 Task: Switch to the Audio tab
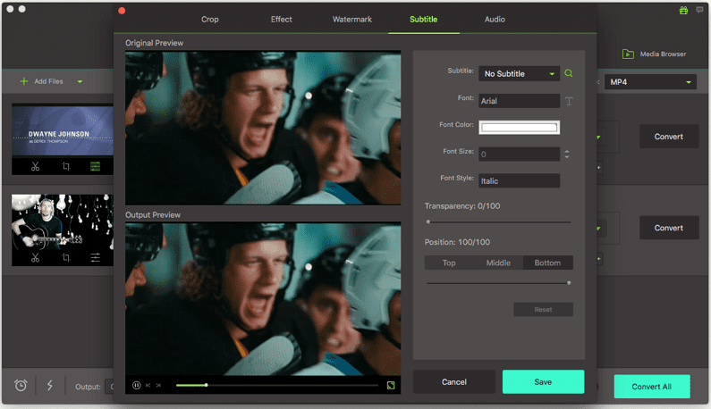click(x=495, y=19)
